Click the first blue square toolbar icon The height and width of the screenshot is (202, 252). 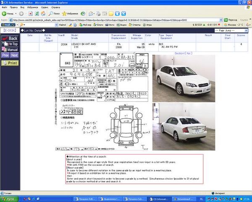click(x=118, y=14)
